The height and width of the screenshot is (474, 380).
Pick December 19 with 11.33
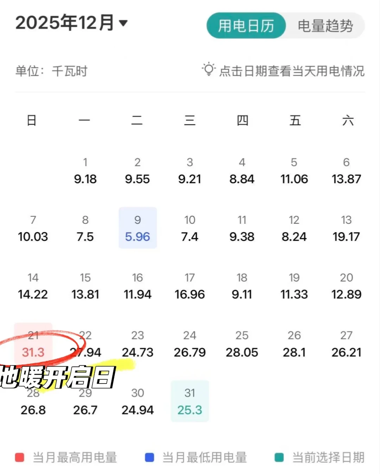294,286
